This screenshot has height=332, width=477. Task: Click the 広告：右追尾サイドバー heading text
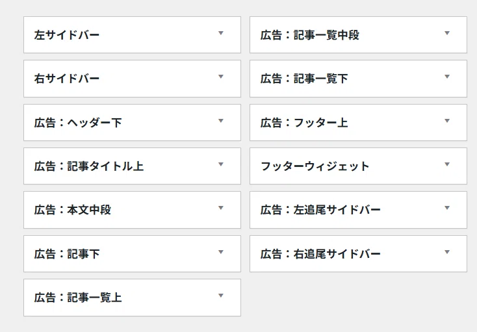click(320, 254)
